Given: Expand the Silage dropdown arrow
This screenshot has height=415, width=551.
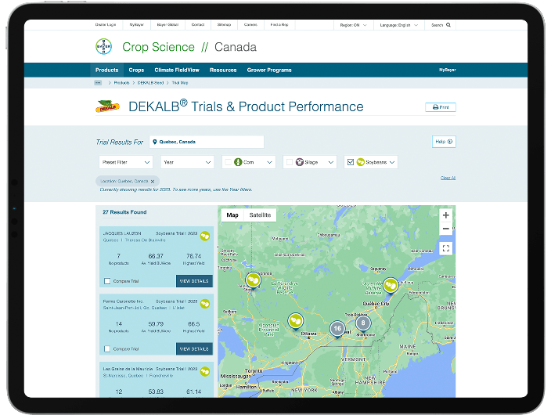Looking at the screenshot, I should 330,162.
